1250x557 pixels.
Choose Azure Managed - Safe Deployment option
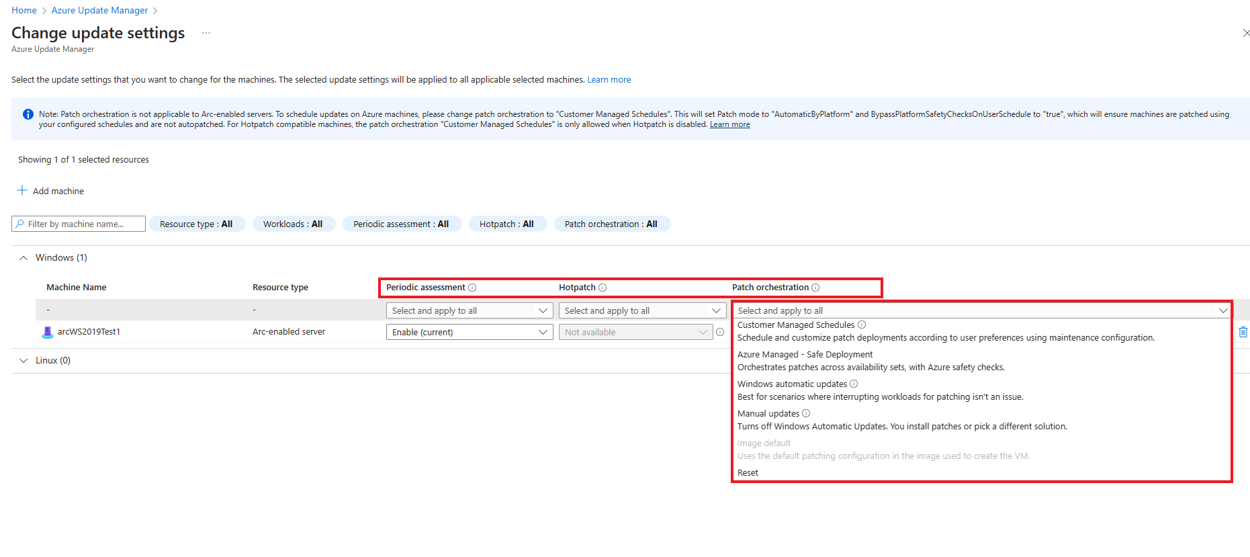tap(981, 361)
